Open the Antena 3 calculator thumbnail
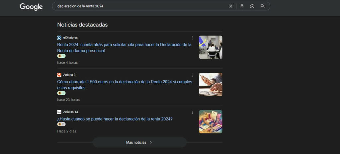 211,84
